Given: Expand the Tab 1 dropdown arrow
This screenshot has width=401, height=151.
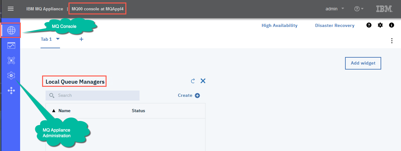Looking at the screenshot, I should coord(58,39).
